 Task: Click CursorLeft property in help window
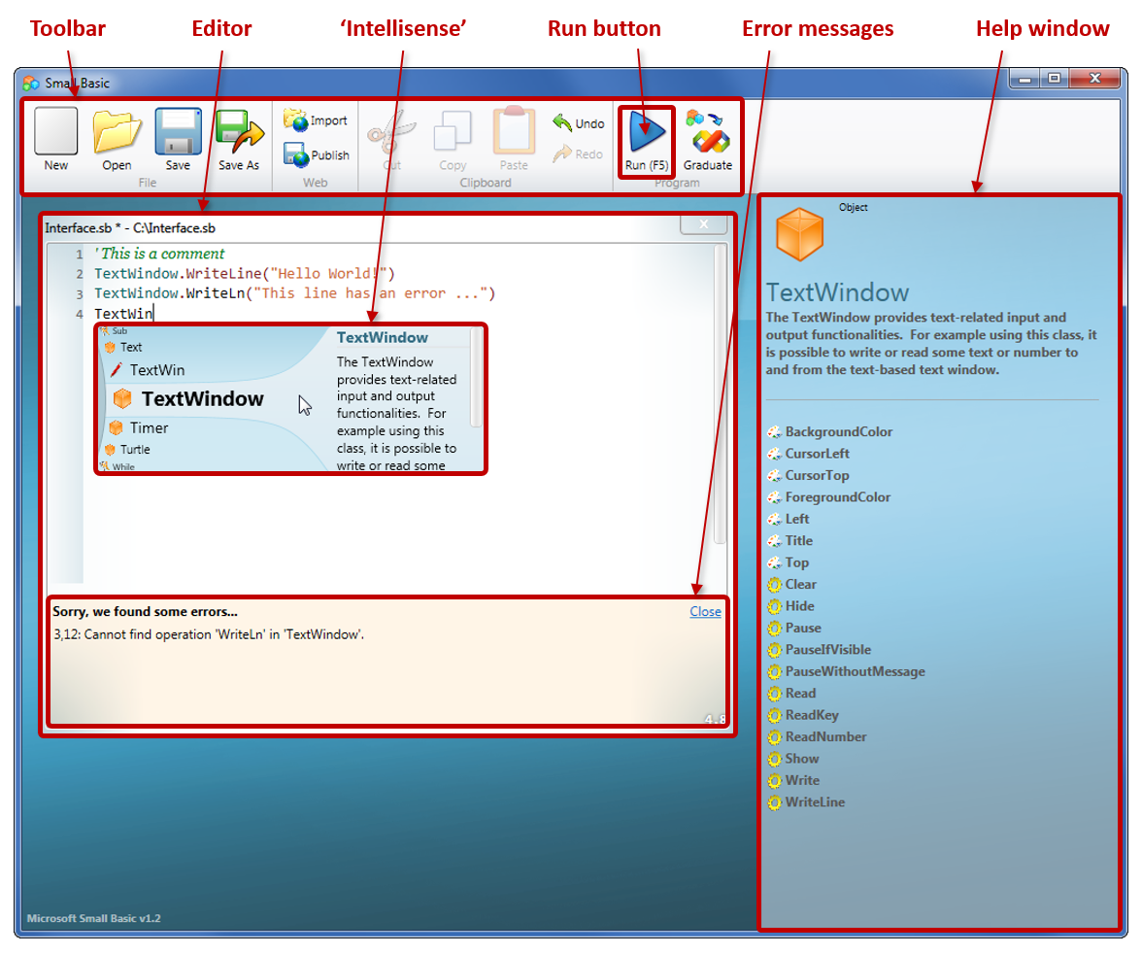click(x=808, y=454)
